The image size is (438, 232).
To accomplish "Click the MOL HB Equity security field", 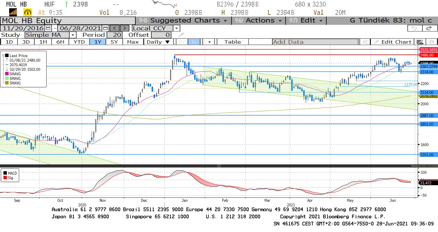I will [x=68, y=21].
